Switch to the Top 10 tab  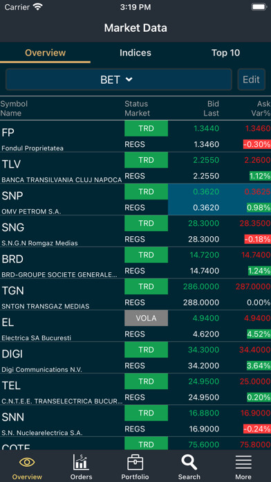coord(225,53)
